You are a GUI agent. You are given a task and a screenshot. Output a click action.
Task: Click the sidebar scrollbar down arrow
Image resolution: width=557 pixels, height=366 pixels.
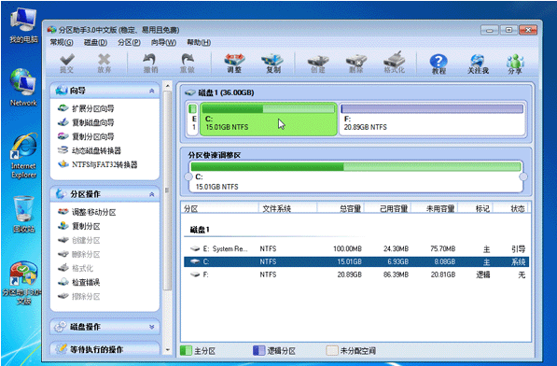[x=168, y=350]
